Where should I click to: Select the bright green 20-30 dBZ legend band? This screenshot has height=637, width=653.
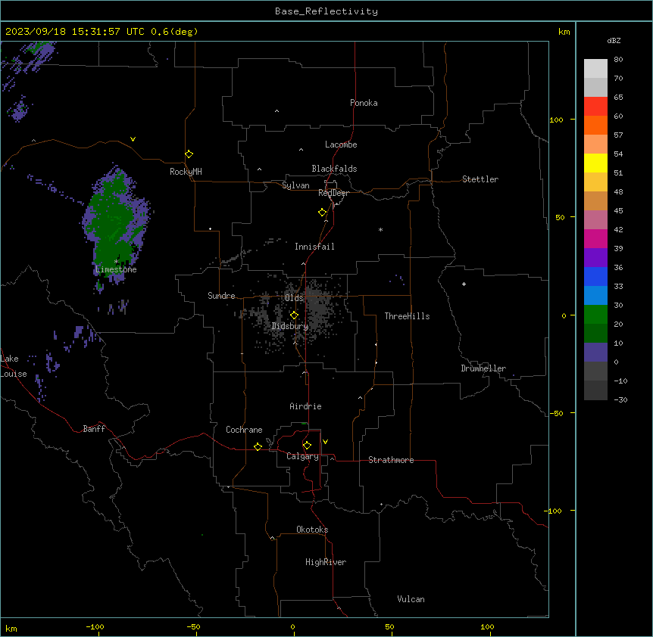(595, 315)
